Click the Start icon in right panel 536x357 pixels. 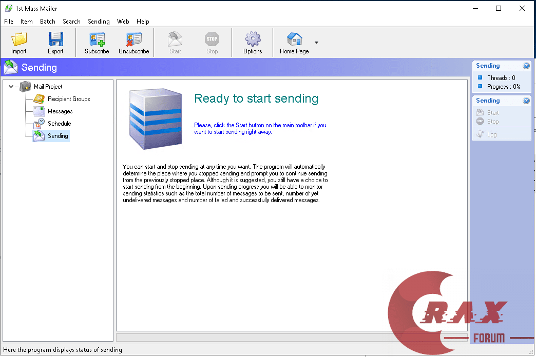pyautogui.click(x=480, y=112)
